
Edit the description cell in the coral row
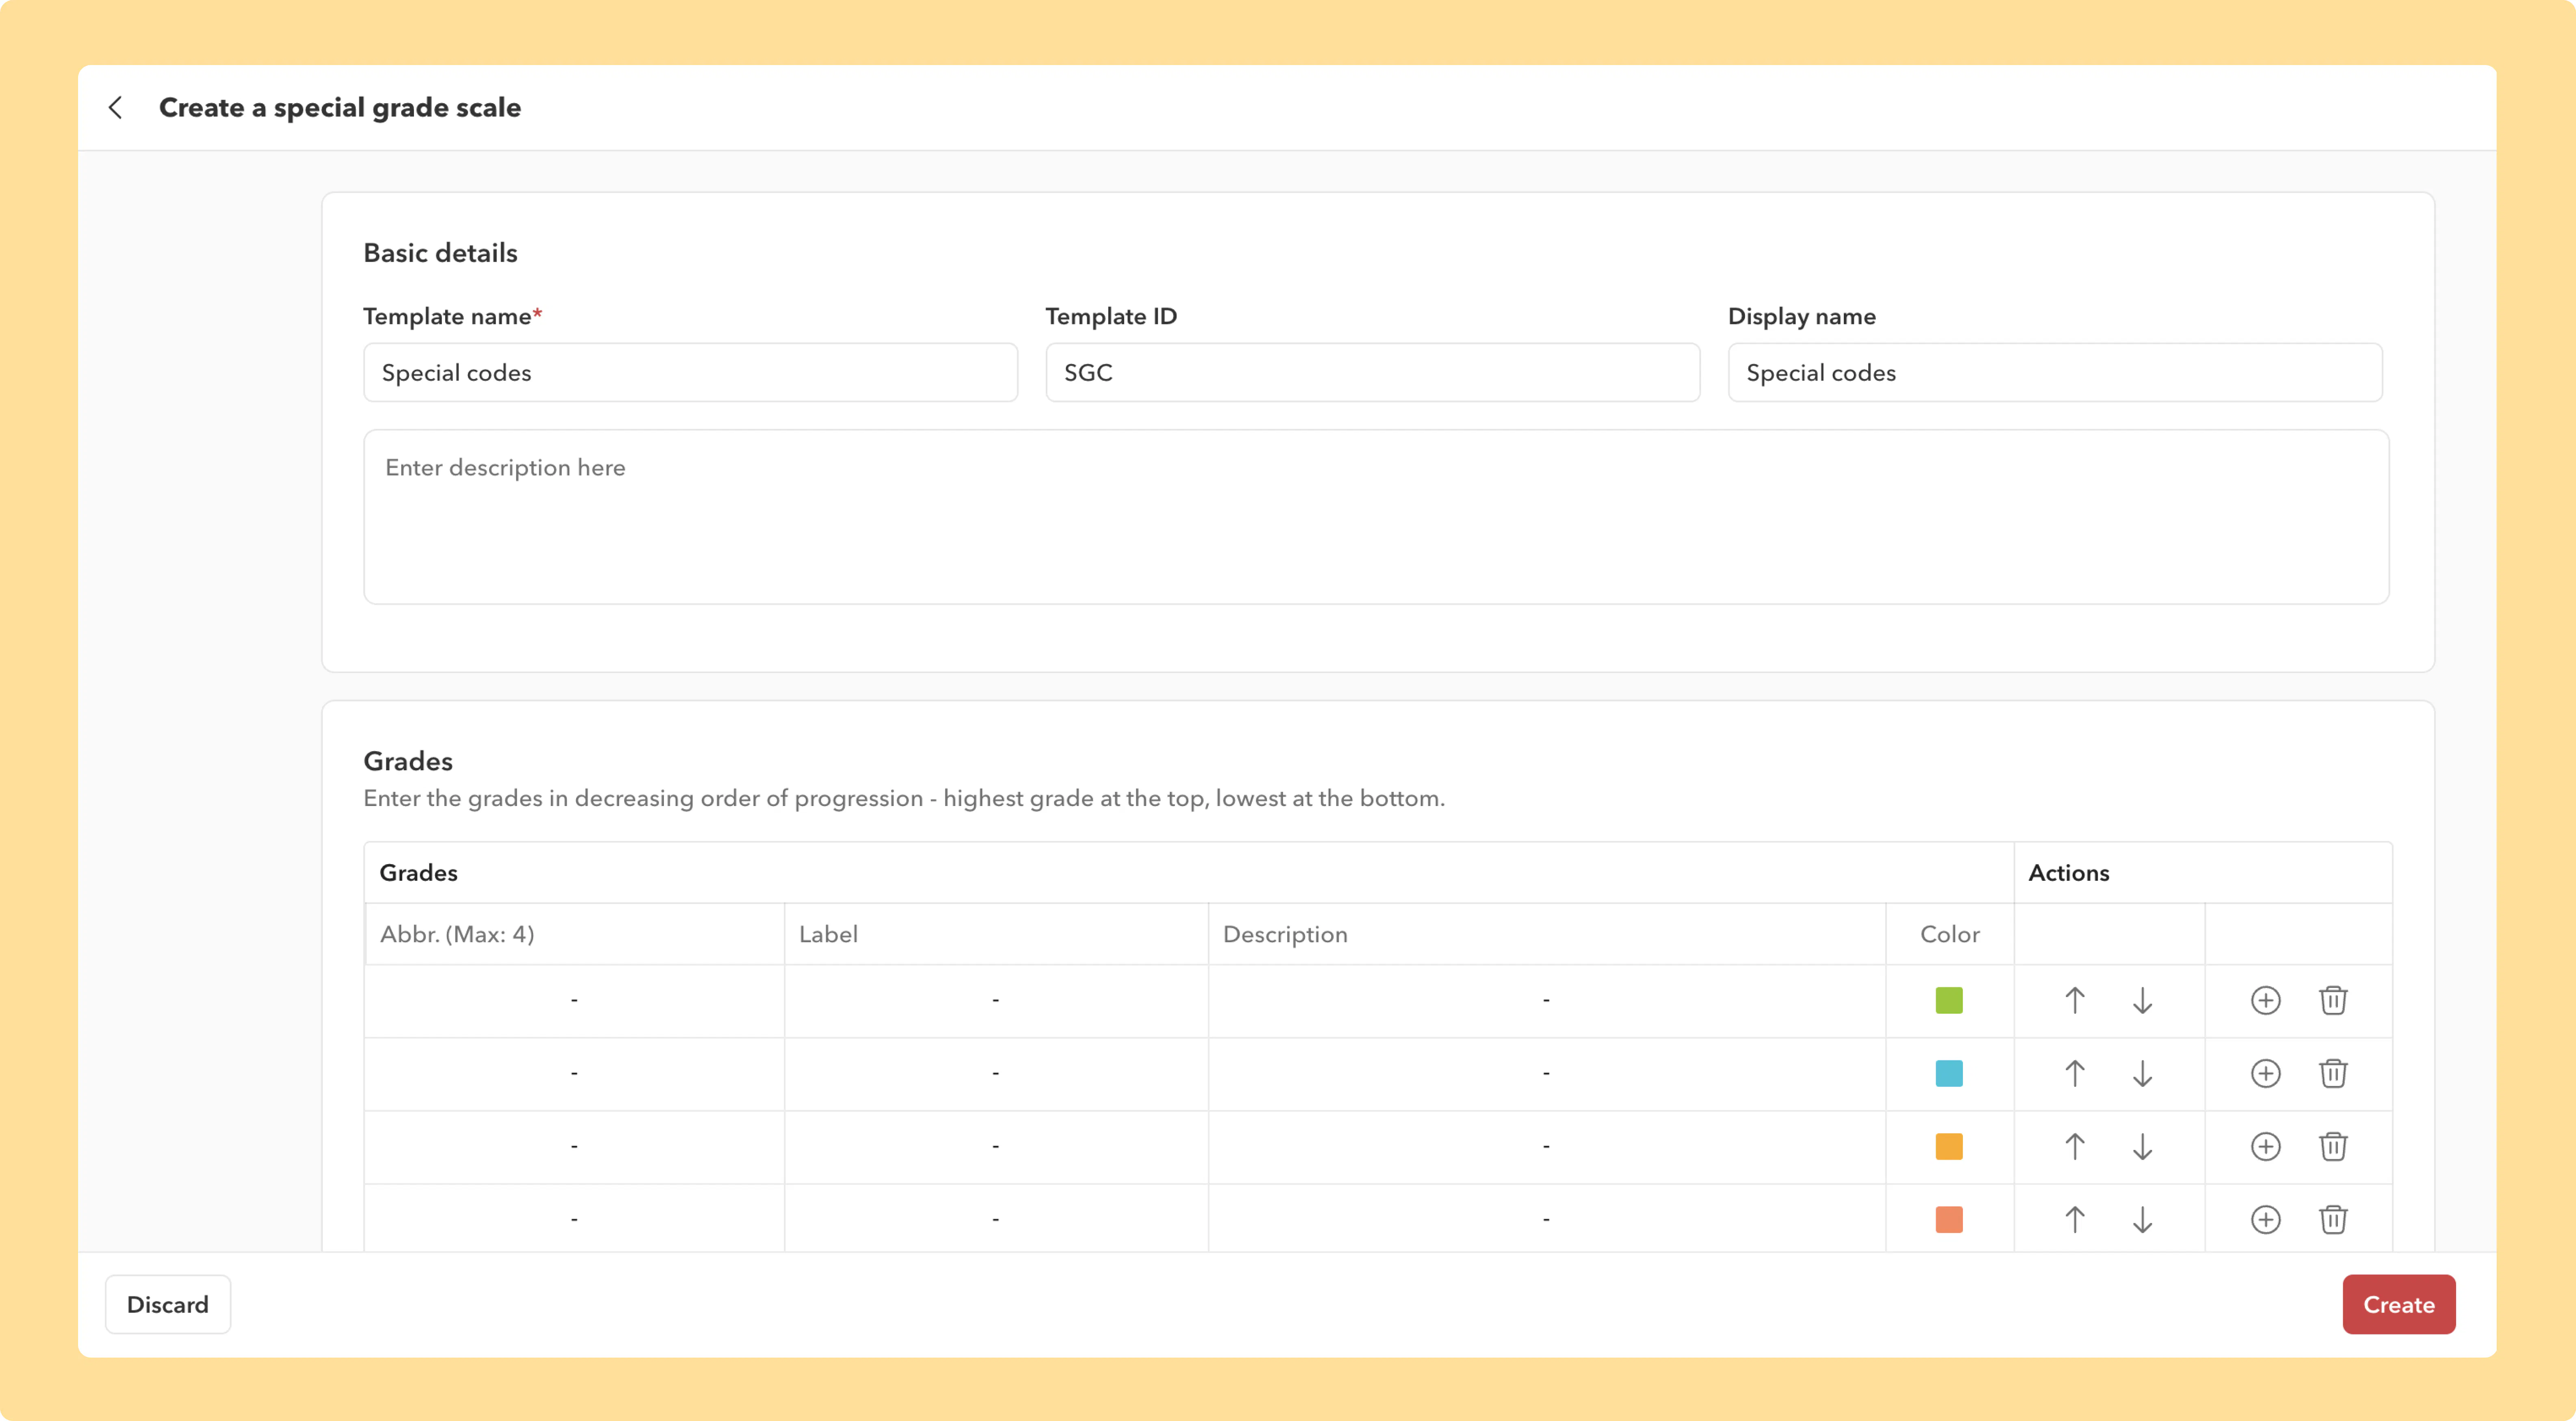[1546, 1218]
